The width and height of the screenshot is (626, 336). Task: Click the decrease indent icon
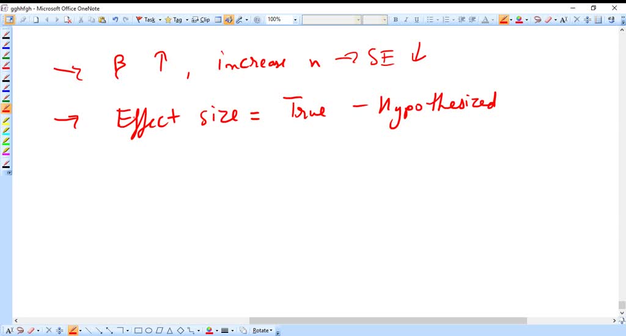pyautogui.click(x=462, y=20)
